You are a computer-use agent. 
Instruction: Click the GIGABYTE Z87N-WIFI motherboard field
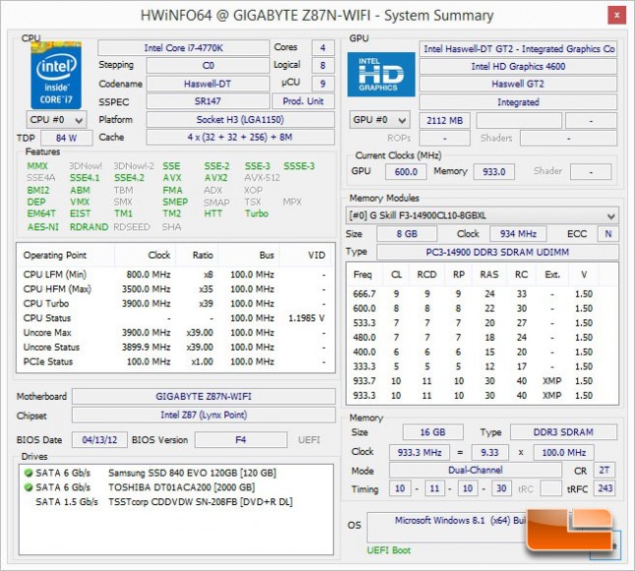pos(203,397)
